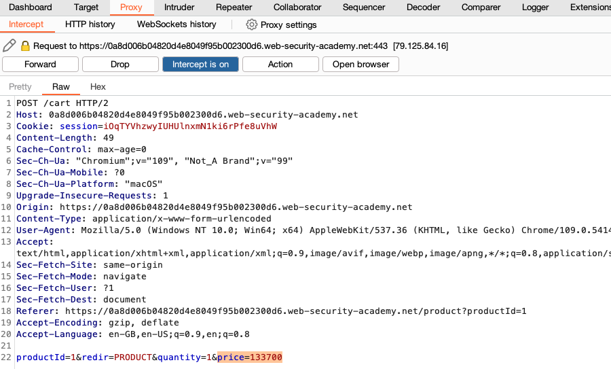The image size is (611, 369).
Task: Click the Sec-Ch-Ua header line
Action: coord(154,160)
